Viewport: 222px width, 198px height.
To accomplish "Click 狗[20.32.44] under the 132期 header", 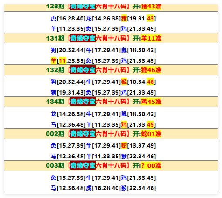I will click(x=68, y=82).
